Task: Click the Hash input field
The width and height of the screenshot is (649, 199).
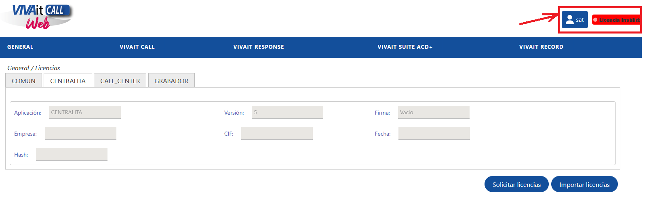Action: [72, 154]
